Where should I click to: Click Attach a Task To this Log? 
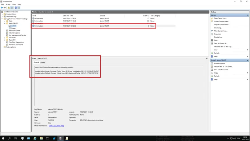click(x=223, y=47)
